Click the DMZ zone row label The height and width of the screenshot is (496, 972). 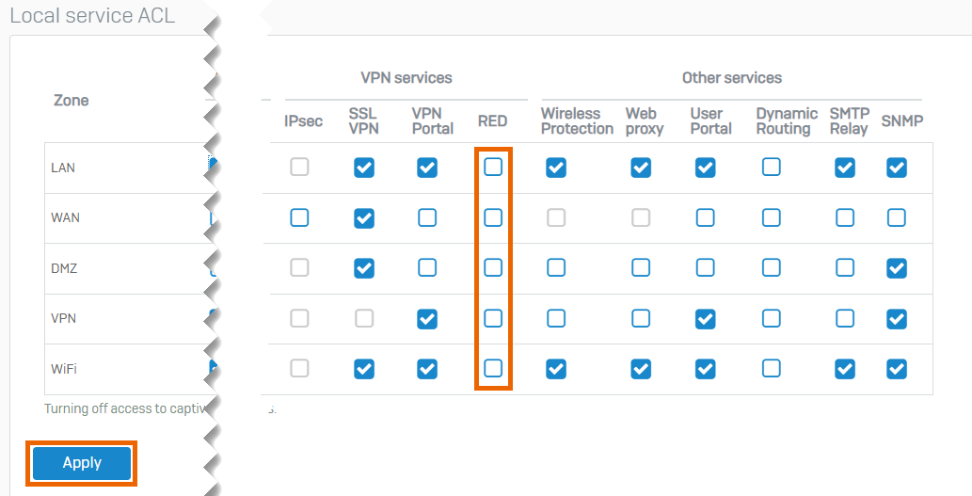(x=64, y=268)
